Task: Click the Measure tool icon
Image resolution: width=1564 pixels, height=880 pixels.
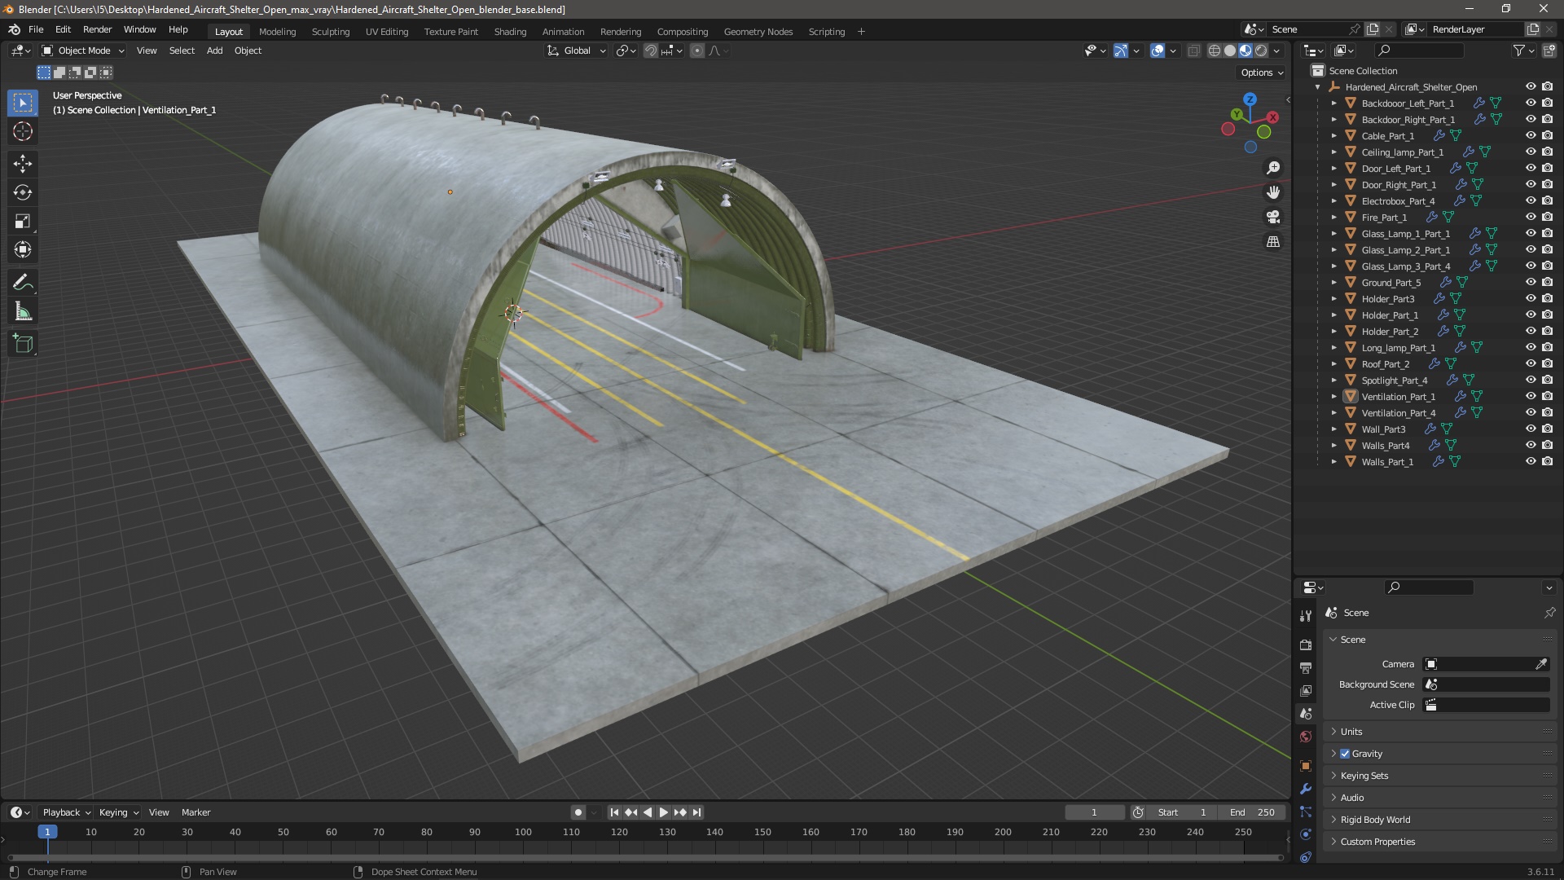Action: (x=23, y=311)
